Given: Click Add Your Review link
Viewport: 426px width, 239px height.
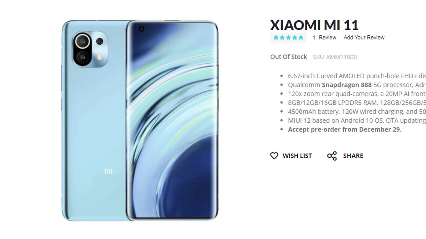Looking at the screenshot, I should coord(364,37).
